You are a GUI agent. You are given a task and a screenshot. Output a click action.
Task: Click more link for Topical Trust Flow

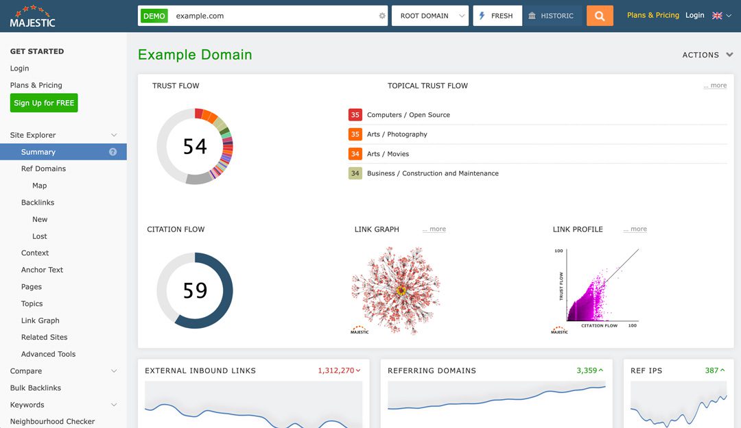pos(715,86)
